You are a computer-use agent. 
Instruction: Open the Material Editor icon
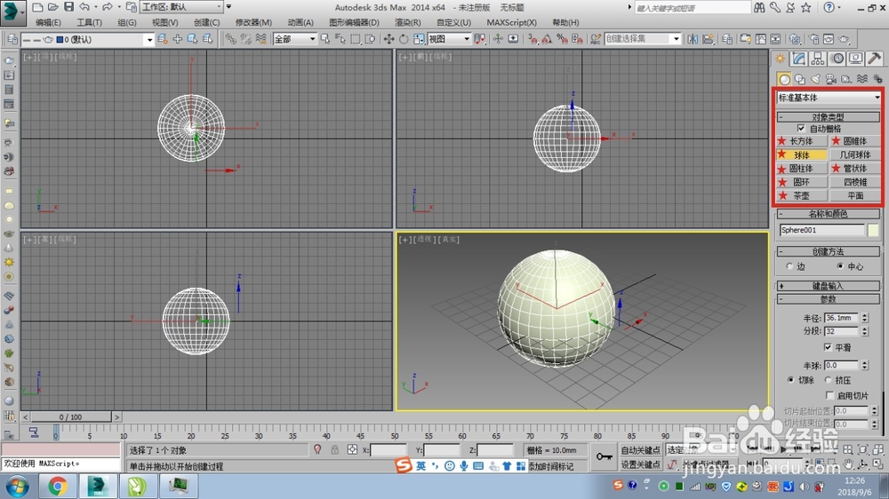click(795, 39)
